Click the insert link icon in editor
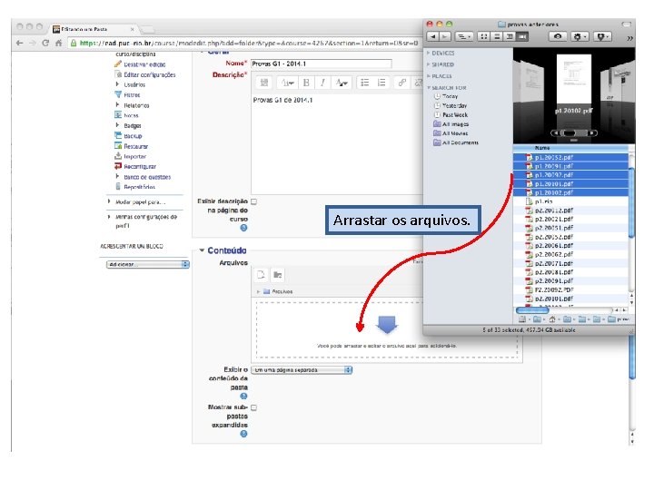 pos(401,83)
